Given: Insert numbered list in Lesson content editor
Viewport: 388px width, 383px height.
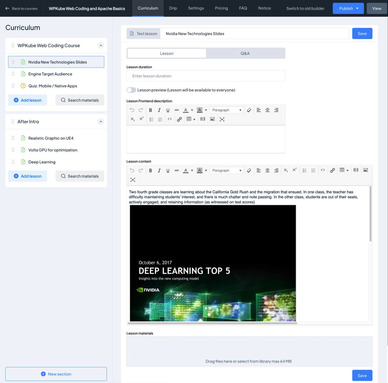Looking at the screenshot, I should (x=313, y=170).
